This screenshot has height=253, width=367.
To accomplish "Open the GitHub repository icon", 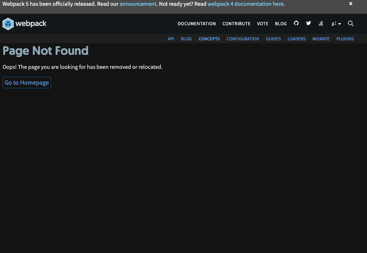I will pos(296,23).
